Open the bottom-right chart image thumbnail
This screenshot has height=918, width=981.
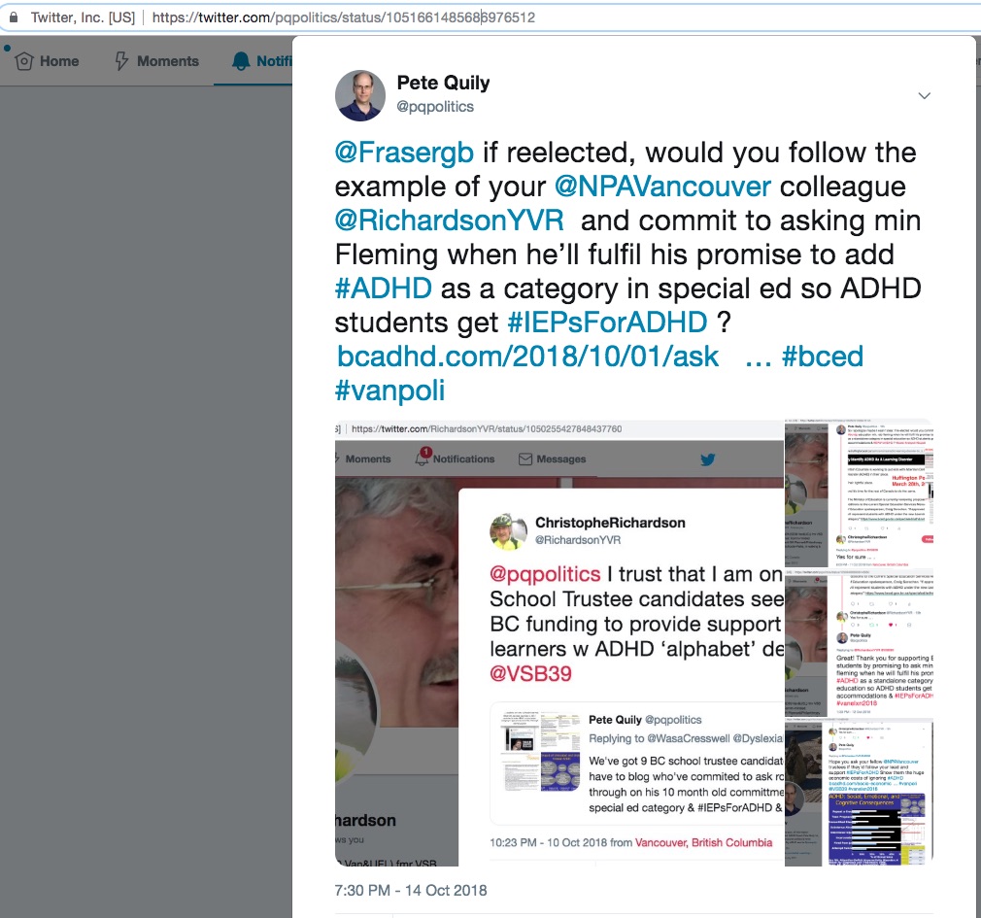859,793
